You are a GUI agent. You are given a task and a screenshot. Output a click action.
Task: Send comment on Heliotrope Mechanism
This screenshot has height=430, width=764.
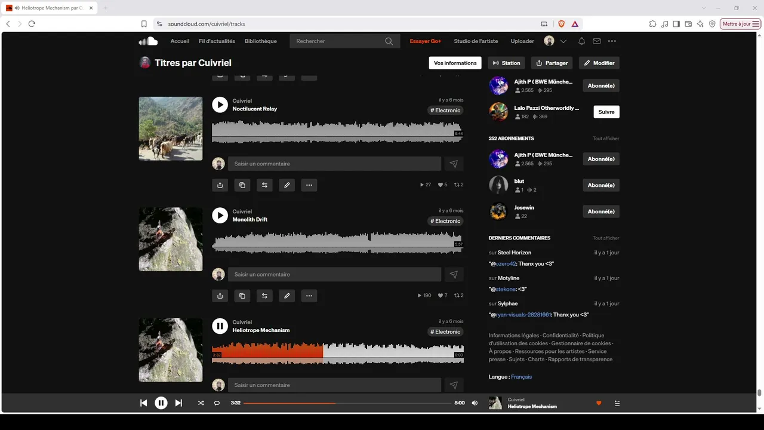tap(454, 385)
